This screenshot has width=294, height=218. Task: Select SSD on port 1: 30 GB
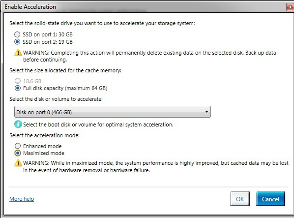point(17,34)
